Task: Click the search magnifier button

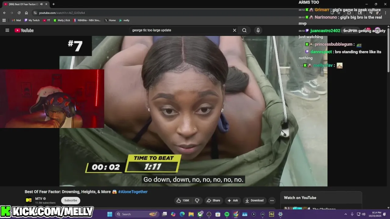Action: coord(244,30)
